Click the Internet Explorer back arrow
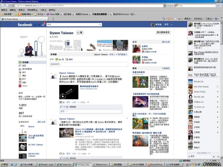The width and height of the screenshot is (223, 167). click(x=2, y=6)
